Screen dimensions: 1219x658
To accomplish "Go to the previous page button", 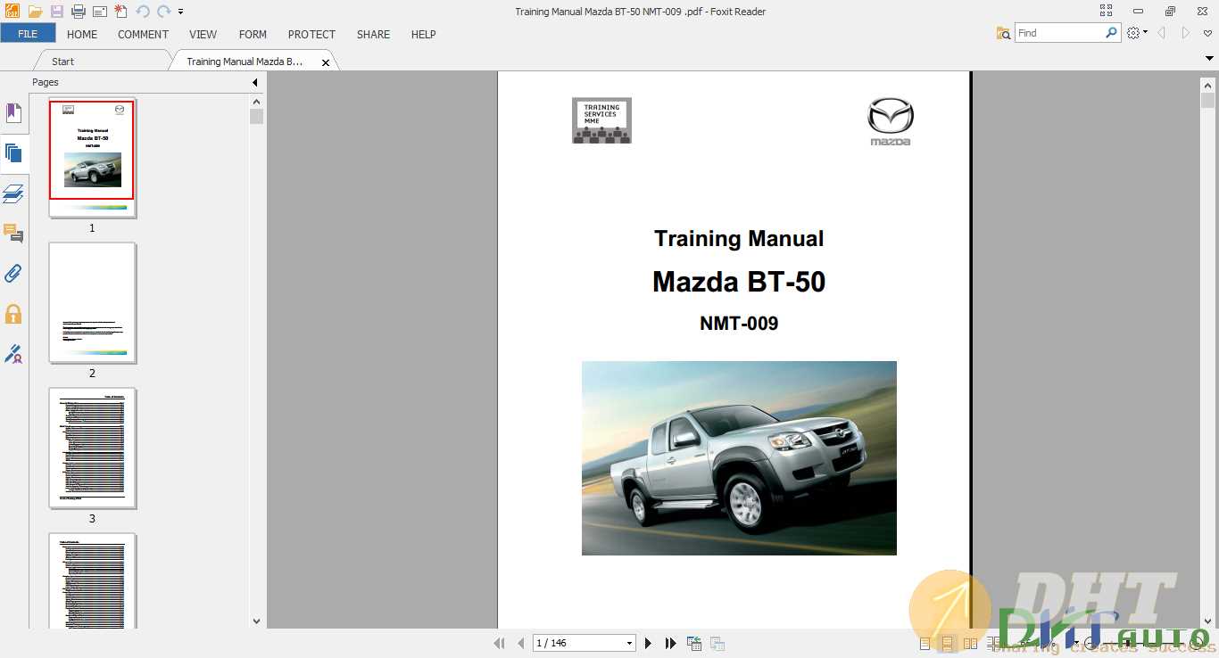I will 521,643.
